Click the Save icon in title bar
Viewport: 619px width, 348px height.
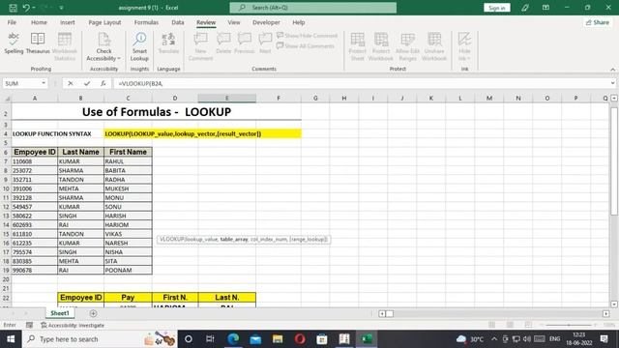click(x=13, y=8)
